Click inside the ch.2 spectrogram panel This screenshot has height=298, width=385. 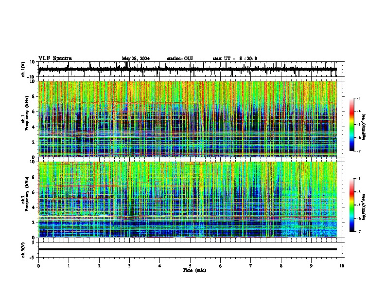(x=187, y=200)
